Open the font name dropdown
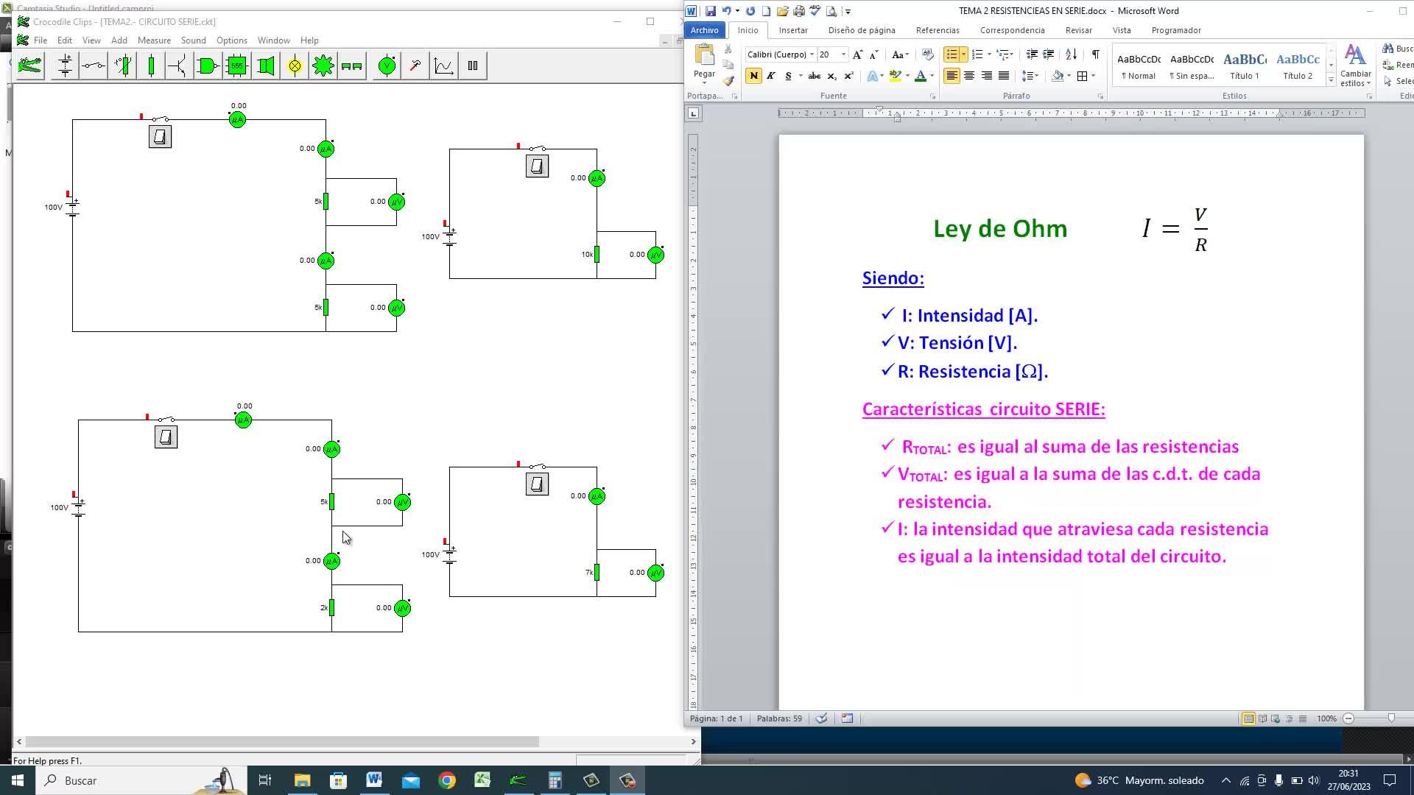The height and width of the screenshot is (795, 1414). point(812,54)
